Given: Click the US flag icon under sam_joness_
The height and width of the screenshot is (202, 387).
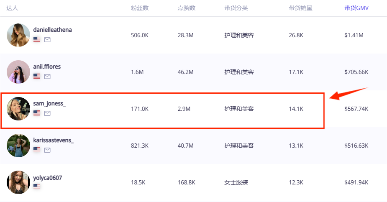Looking at the screenshot, I should tap(37, 113).
